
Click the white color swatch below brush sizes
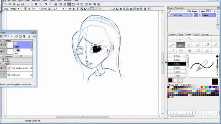pyautogui.click(x=175, y=80)
